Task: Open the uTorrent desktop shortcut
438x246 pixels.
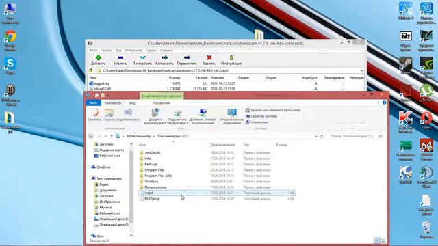Action: pyautogui.click(x=426, y=93)
